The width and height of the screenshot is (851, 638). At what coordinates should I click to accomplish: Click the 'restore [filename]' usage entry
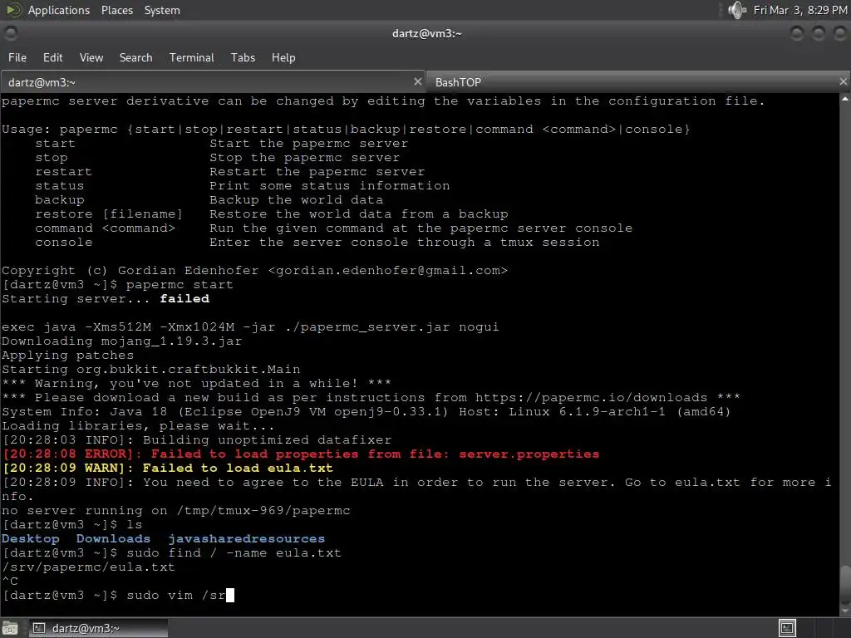point(109,214)
